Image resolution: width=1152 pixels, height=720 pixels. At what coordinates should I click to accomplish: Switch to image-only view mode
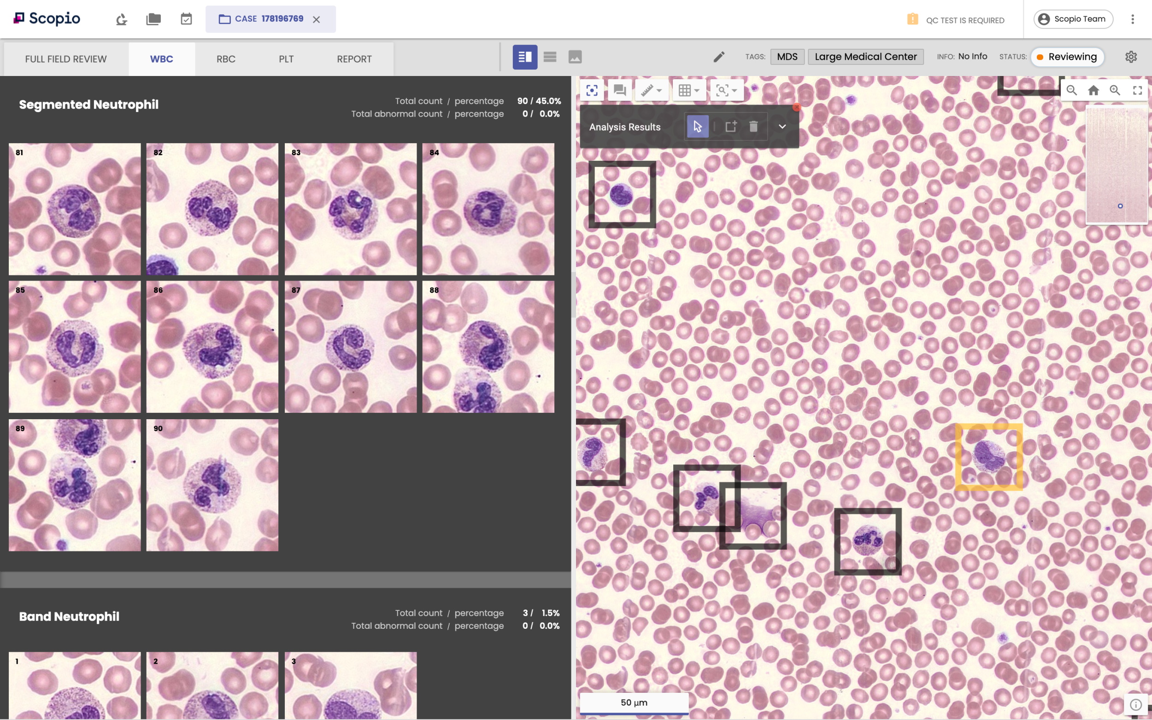575,57
